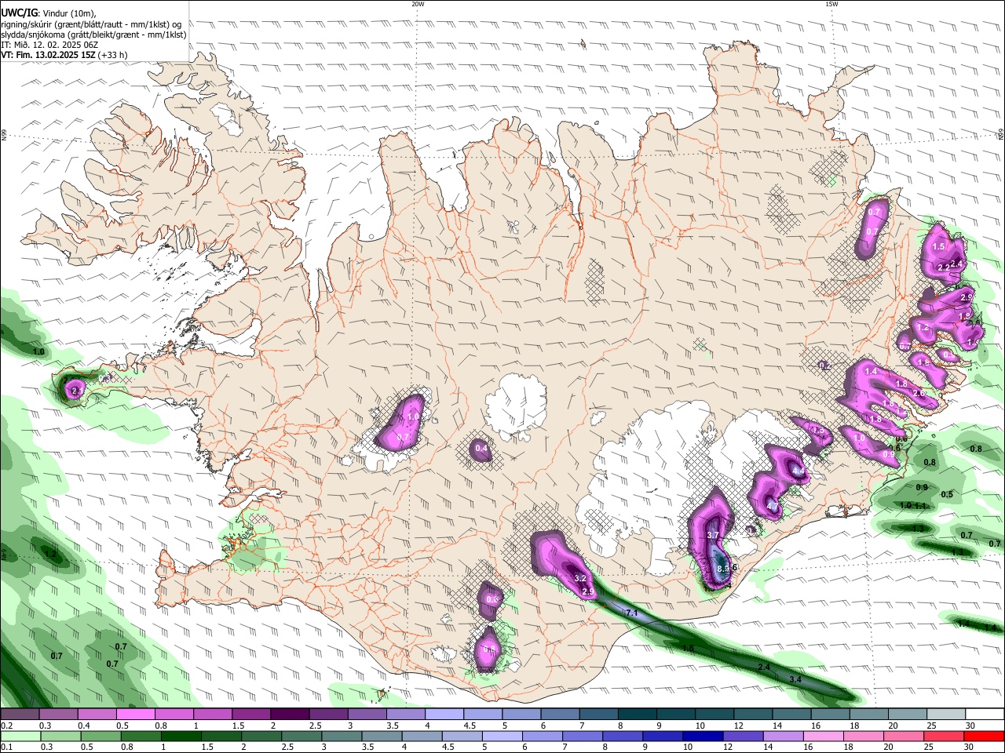
Task: Click the "2.9" value below the 3.2 snow cell
Action: click(588, 592)
